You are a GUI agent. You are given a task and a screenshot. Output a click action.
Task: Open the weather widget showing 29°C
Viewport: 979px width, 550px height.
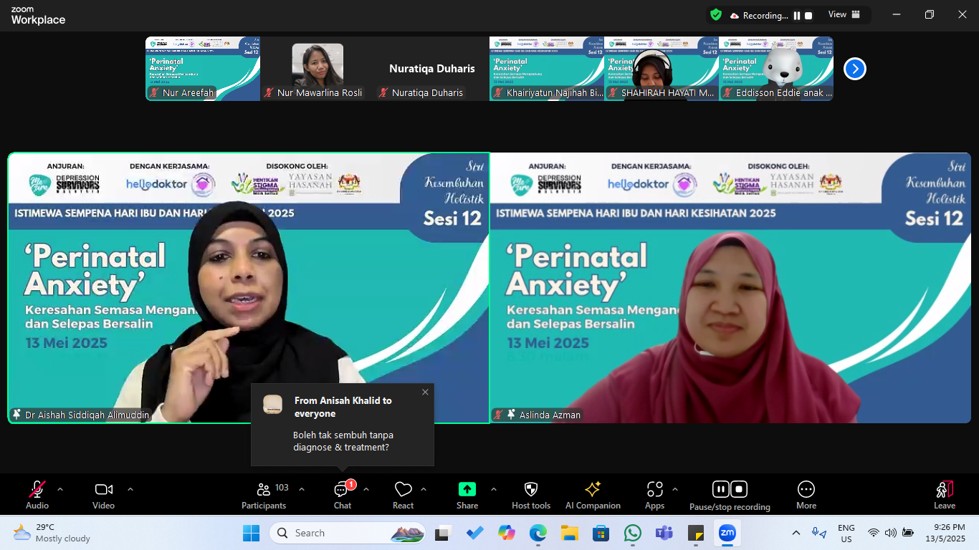pyautogui.click(x=52, y=533)
